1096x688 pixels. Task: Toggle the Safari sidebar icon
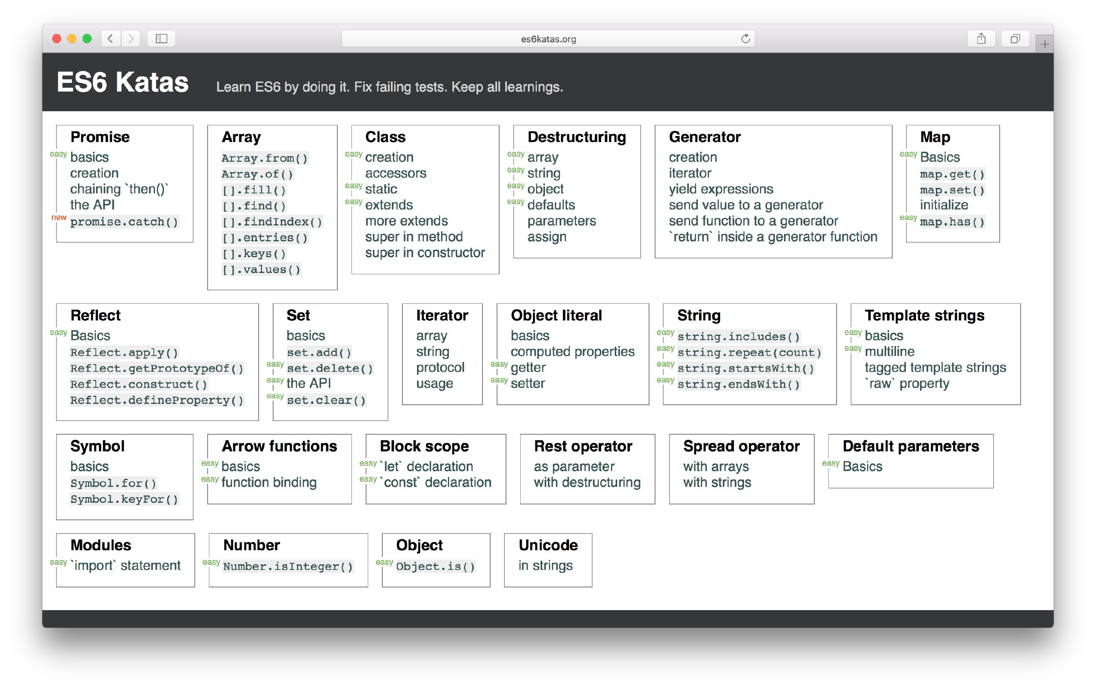(161, 39)
